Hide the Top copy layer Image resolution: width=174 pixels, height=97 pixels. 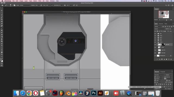pos(155,53)
